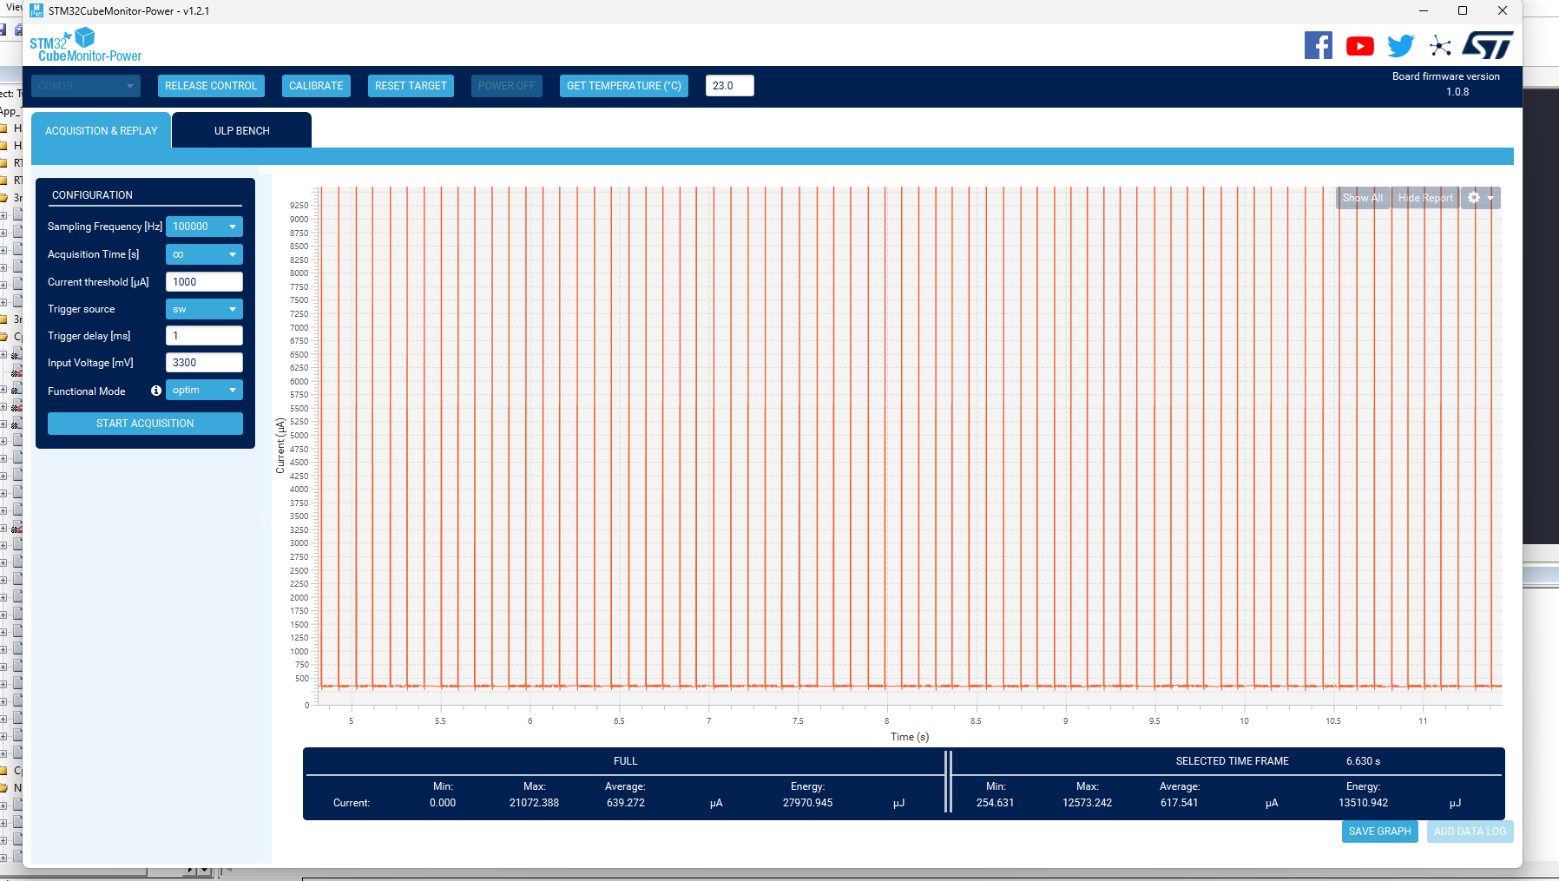Open the Twitter icon in the header

tap(1400, 45)
